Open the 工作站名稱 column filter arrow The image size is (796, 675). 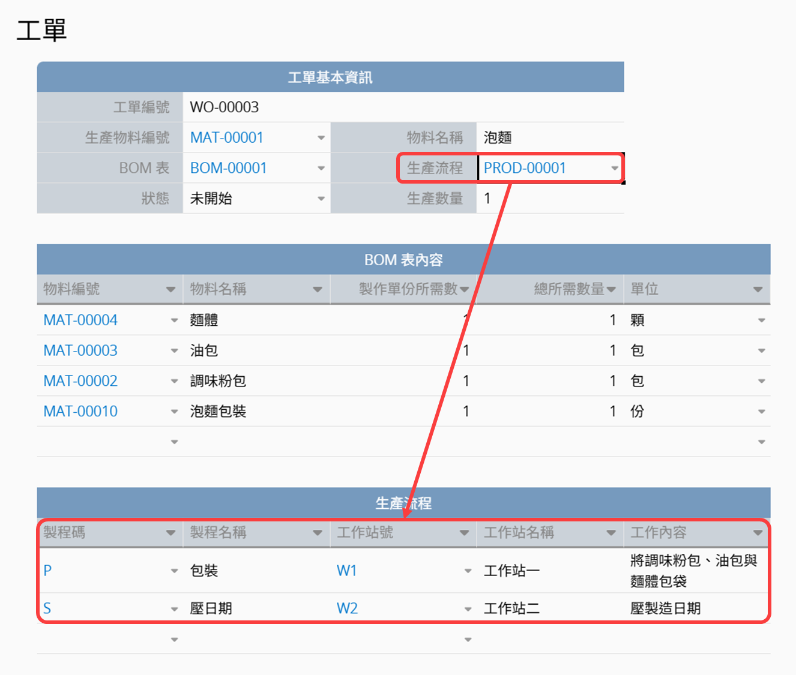(611, 533)
